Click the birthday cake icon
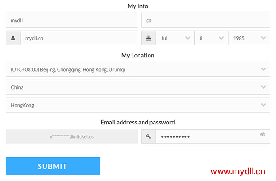This screenshot has height=181, width=276. tap(149, 38)
